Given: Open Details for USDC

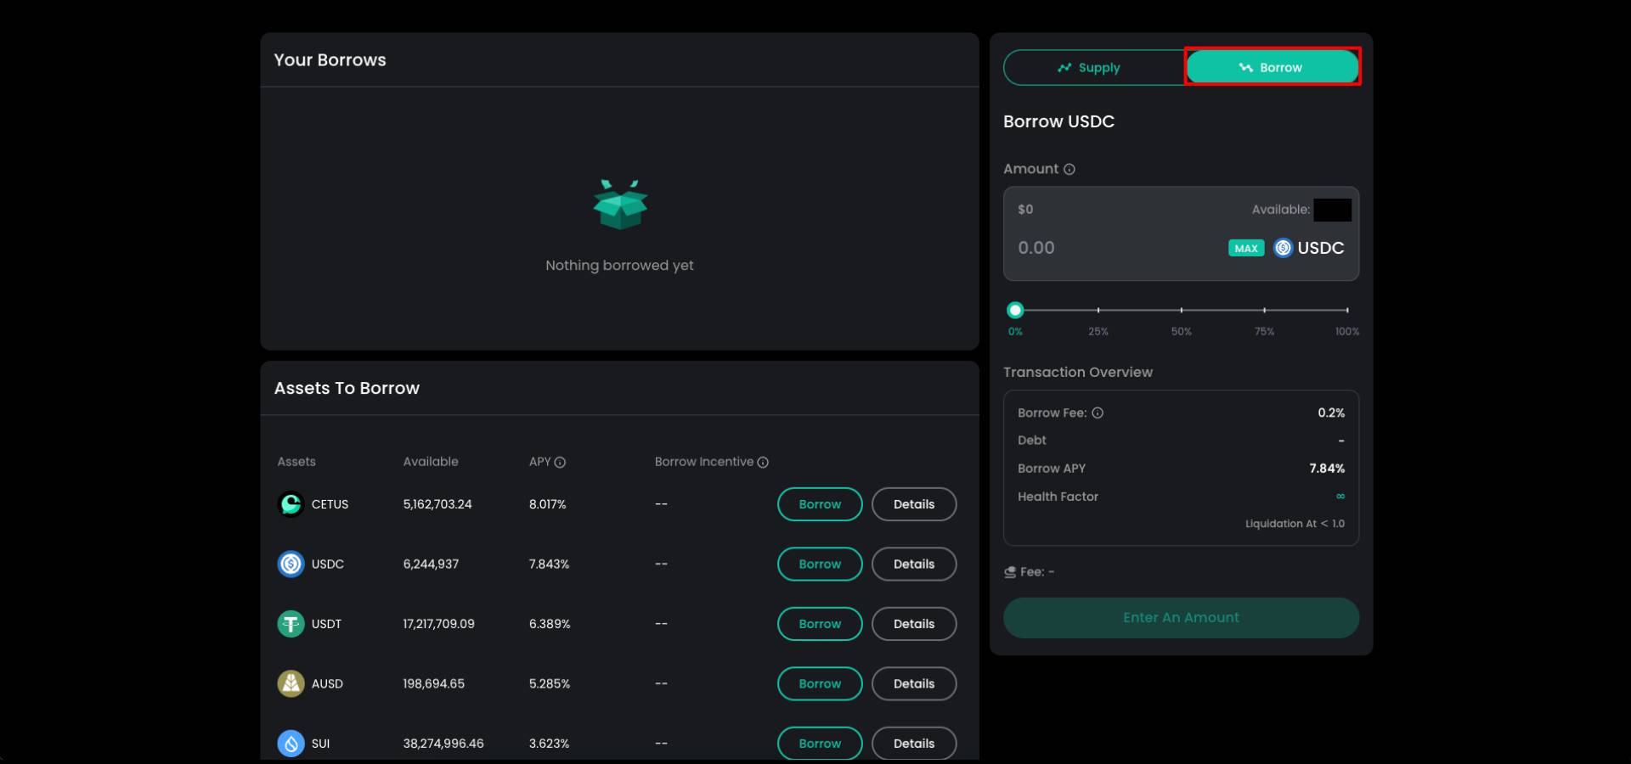Looking at the screenshot, I should tap(914, 564).
